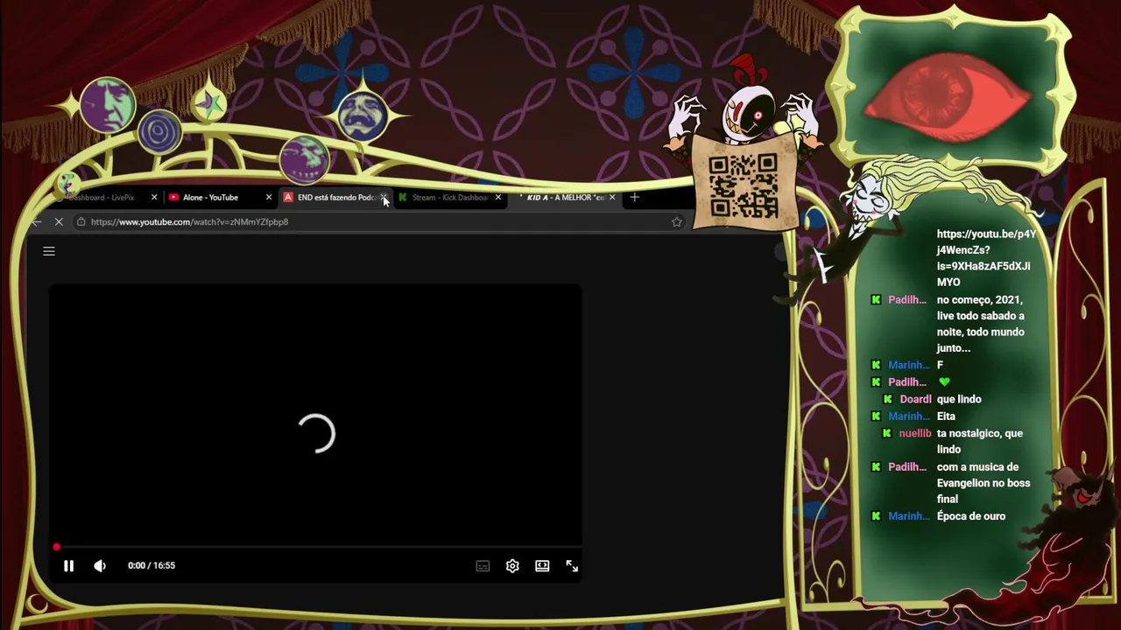1121x630 pixels.
Task: Click the chat message 'Época de ouro'
Action: (x=971, y=516)
